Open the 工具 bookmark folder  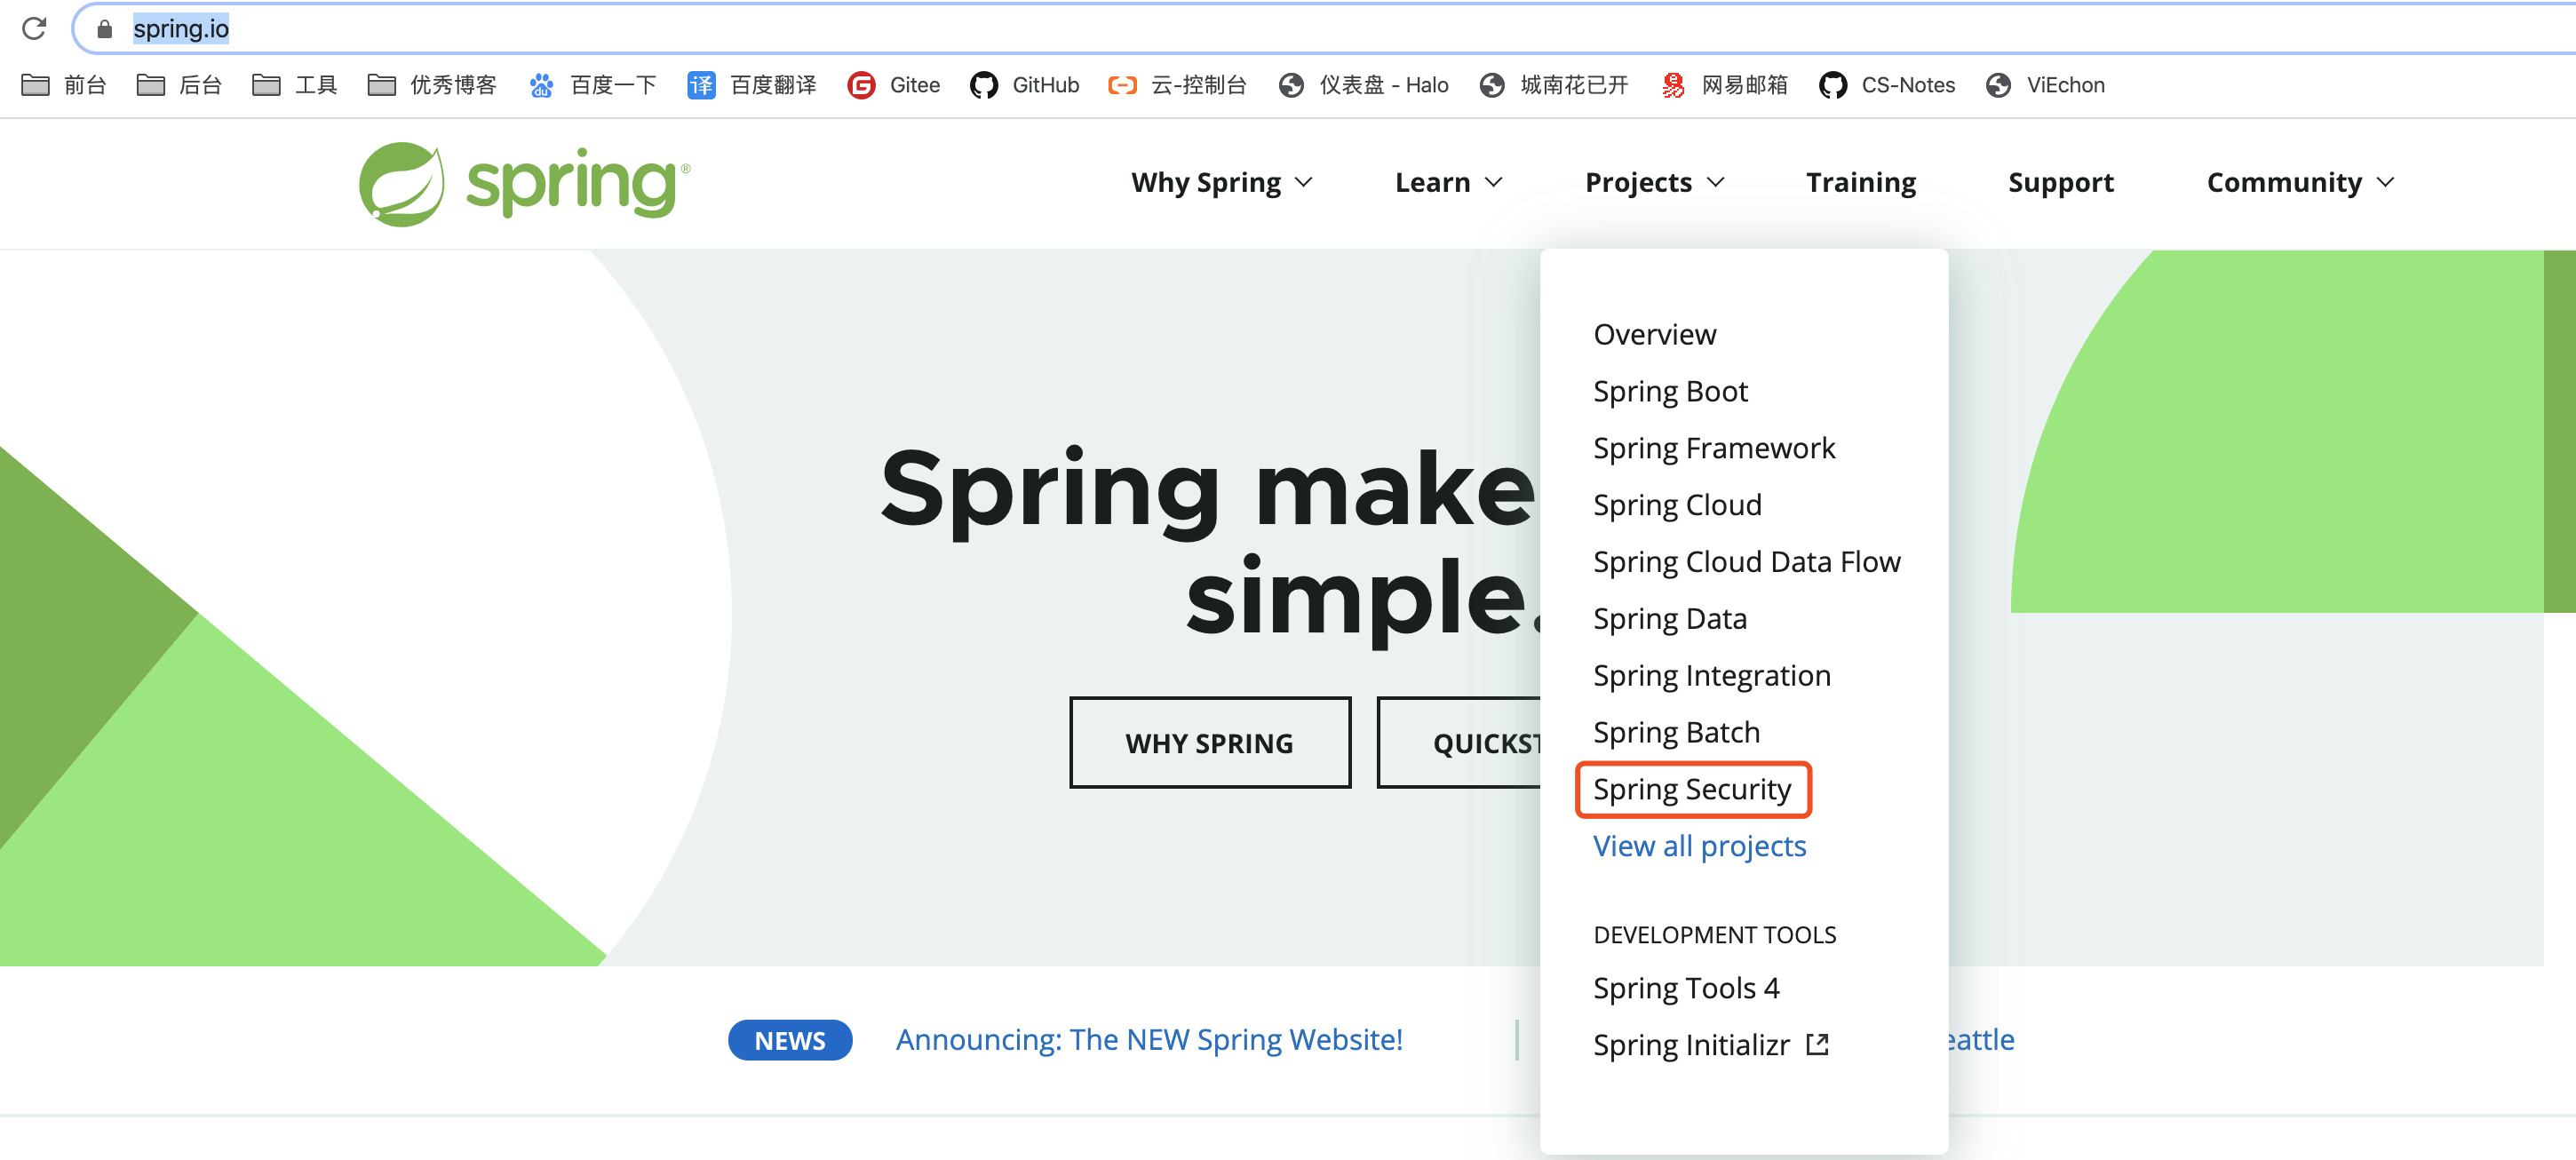(x=295, y=85)
